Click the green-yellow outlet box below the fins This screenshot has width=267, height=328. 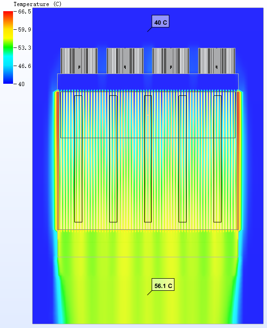coord(148,243)
